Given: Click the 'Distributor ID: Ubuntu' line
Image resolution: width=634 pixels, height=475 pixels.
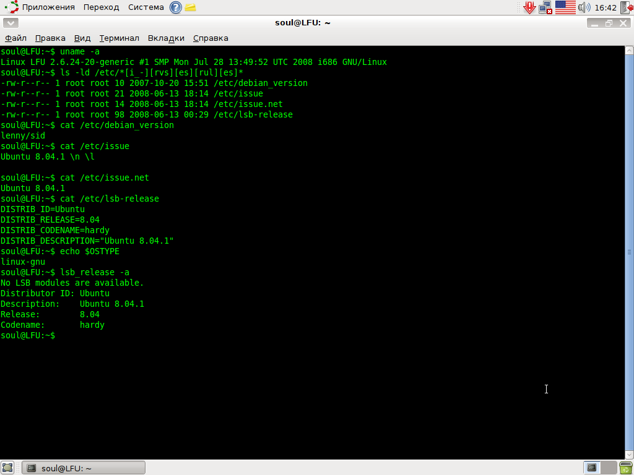Looking at the screenshot, I should click(55, 293).
